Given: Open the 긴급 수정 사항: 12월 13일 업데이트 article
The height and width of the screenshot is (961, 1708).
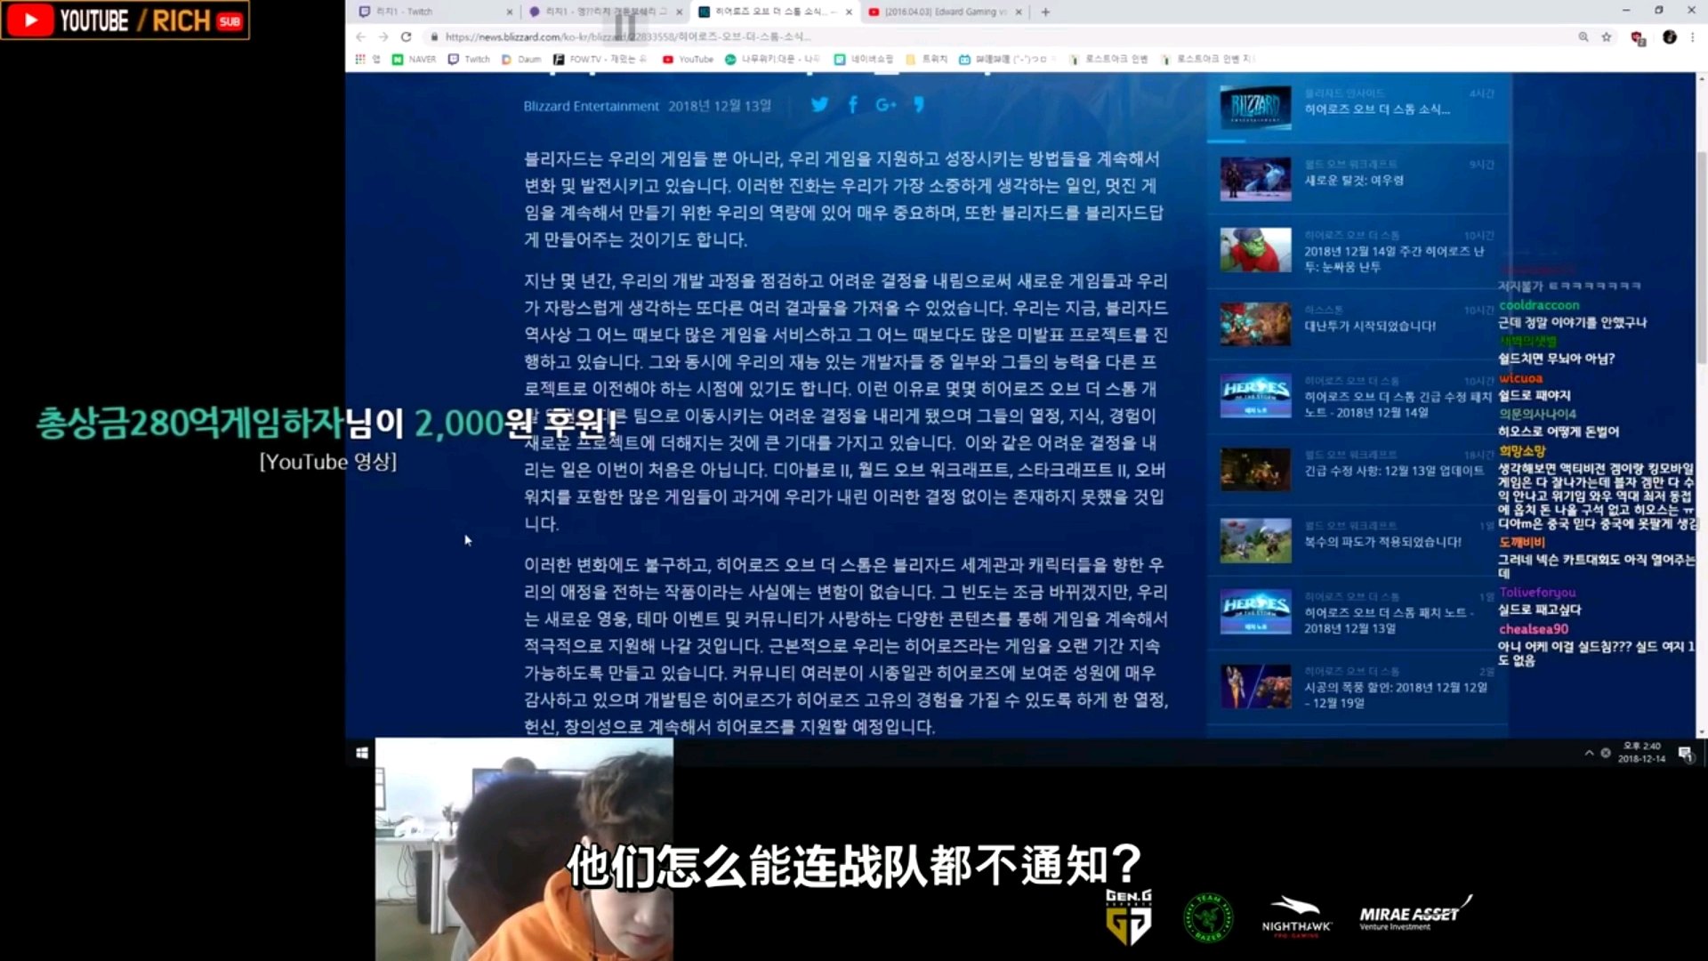Looking at the screenshot, I should (1358, 469).
